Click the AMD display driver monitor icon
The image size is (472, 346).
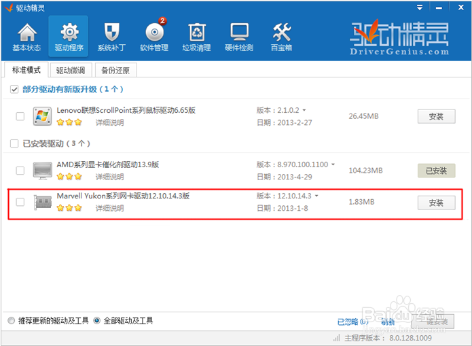click(42, 171)
